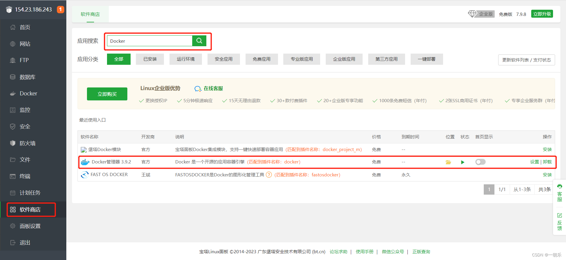Select the 全部 category filter
Image resolution: width=566 pixels, height=260 pixels.
click(x=119, y=59)
